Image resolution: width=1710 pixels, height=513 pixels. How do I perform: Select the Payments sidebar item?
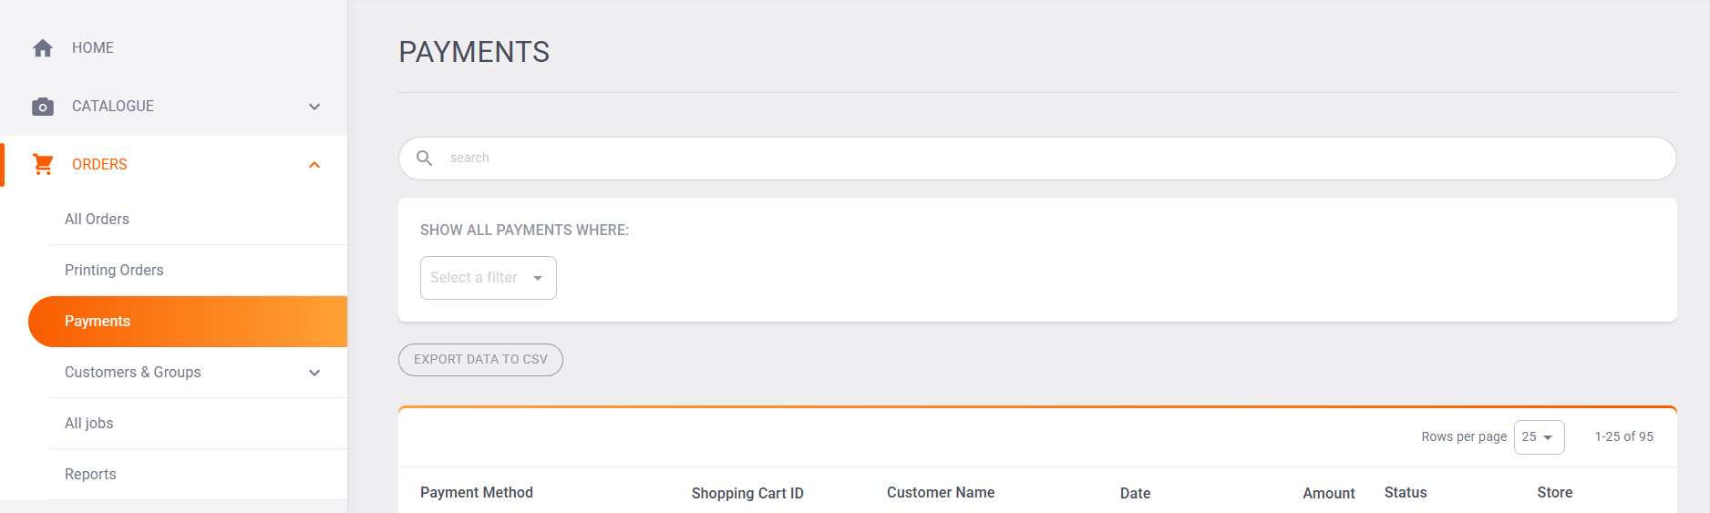coord(98,322)
